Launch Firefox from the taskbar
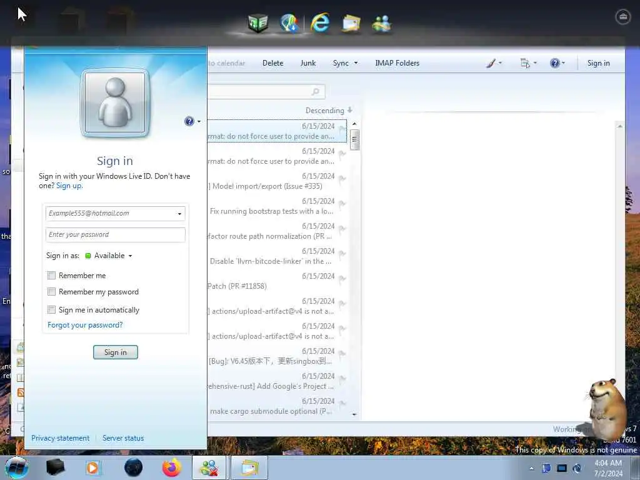This screenshot has width=640, height=480. (172, 467)
